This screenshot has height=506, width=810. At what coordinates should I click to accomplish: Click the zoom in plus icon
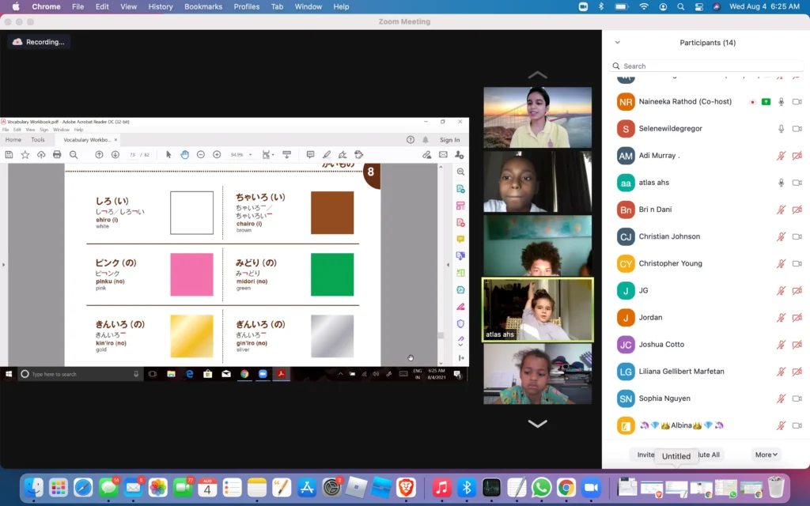(x=217, y=155)
